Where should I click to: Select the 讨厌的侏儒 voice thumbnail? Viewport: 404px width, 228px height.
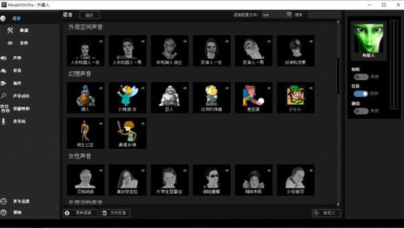[211, 98]
